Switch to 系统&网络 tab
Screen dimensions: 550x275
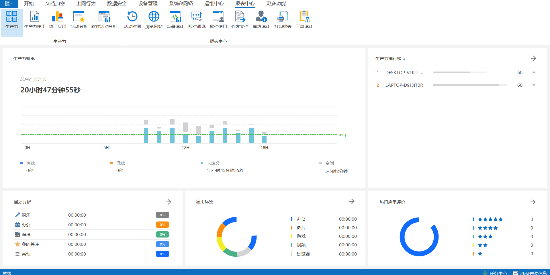click(181, 3)
